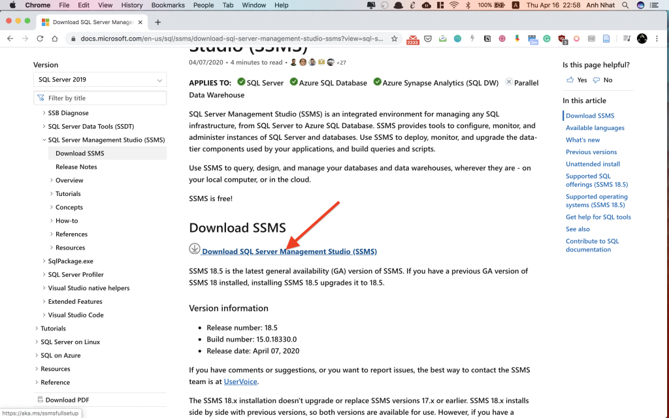
Task: Reload the page with the refresh icon
Action: tap(40, 39)
